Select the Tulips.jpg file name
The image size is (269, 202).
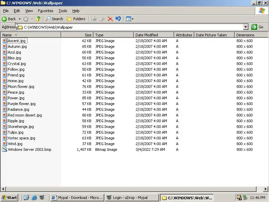pyautogui.click(x=15, y=132)
